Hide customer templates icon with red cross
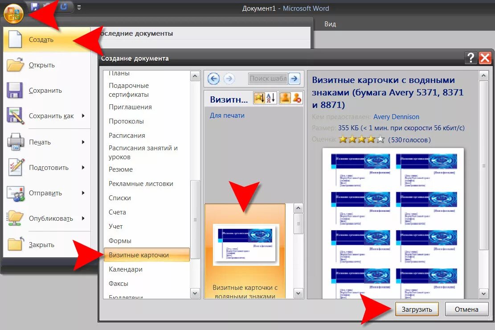Image resolution: width=495 pixels, height=330 pixels. (x=297, y=98)
